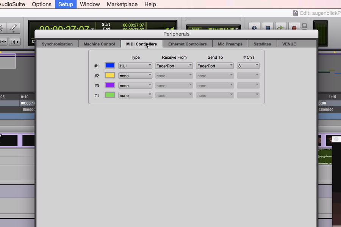
Task: Open the Setup menu in the menu bar
Action: pos(66,4)
